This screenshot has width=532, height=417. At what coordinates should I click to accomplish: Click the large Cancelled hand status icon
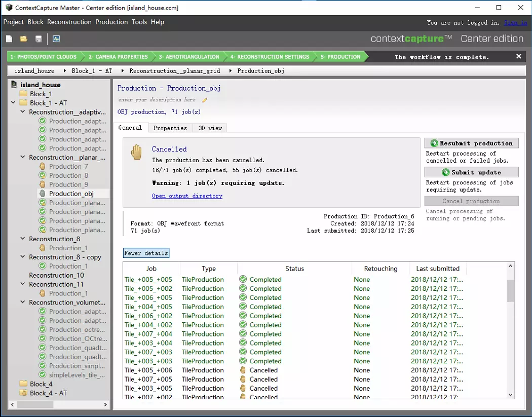point(136,152)
